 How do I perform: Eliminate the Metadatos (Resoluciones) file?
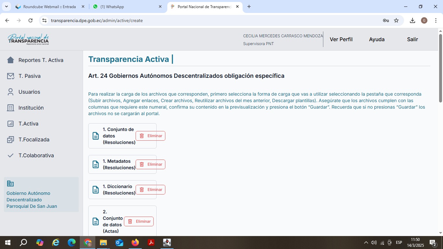point(150,164)
